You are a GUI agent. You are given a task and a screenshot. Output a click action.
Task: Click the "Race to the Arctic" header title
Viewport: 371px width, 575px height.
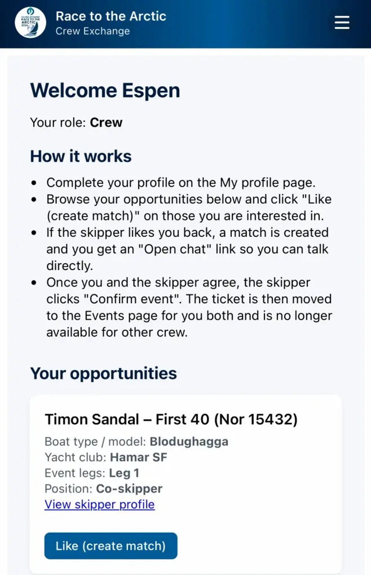click(111, 16)
